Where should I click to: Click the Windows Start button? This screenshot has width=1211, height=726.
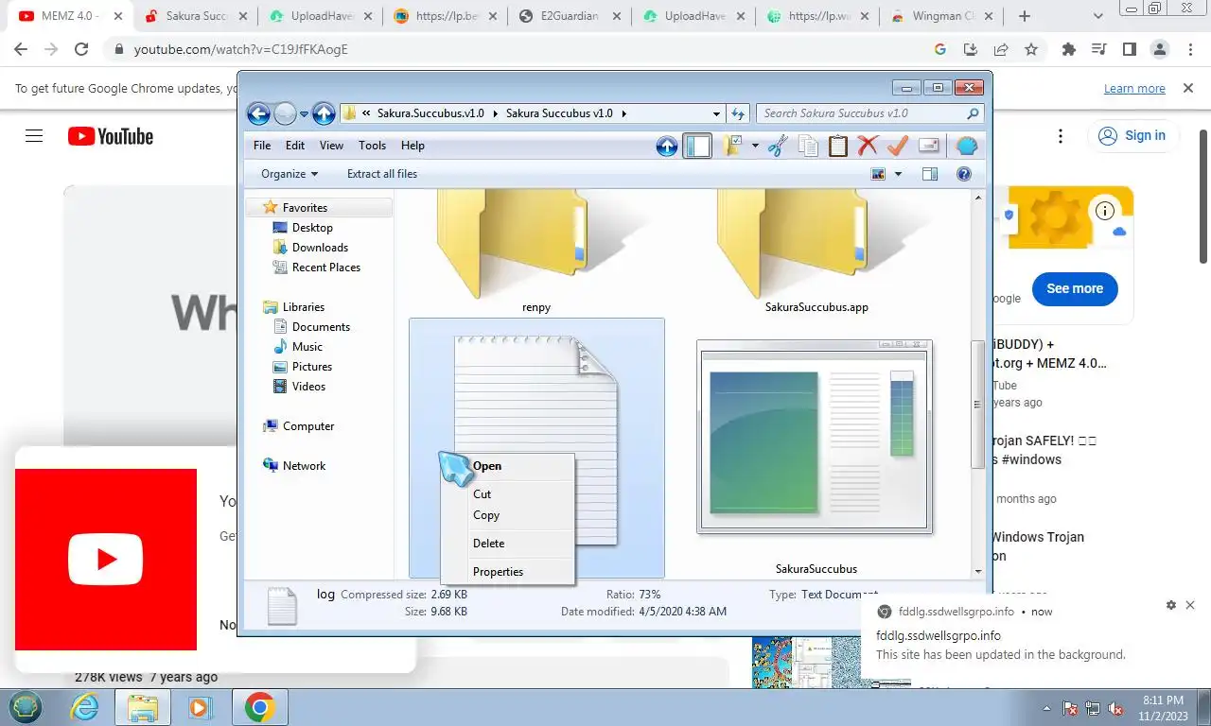coord(26,706)
